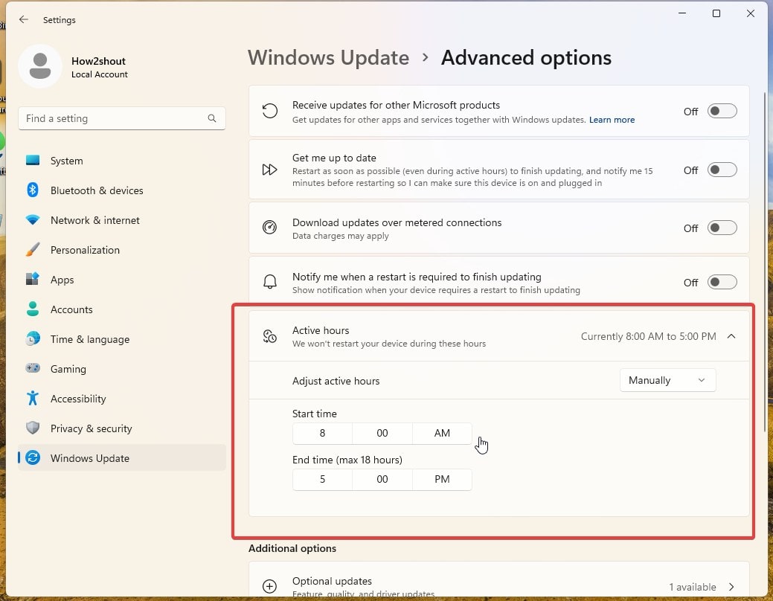Viewport: 773px width, 601px height.
Task: Click the Network & internet wifi icon
Action: (x=33, y=220)
